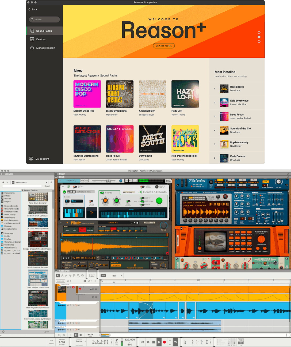Click the green Alter button
Viewport: 291px width, 347px height.
point(159,200)
